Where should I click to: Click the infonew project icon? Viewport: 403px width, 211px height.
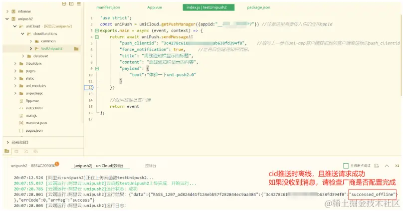[x=13, y=11]
